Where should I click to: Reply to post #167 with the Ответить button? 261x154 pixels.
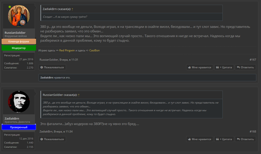point(246,67)
